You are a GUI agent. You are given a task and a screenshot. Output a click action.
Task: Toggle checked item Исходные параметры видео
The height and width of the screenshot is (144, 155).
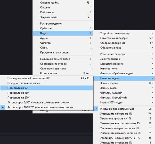tap(117, 109)
